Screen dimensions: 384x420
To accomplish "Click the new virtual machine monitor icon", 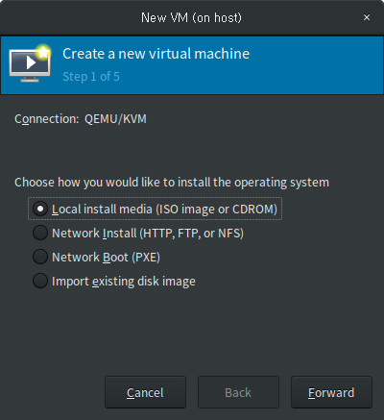I will tap(30, 63).
